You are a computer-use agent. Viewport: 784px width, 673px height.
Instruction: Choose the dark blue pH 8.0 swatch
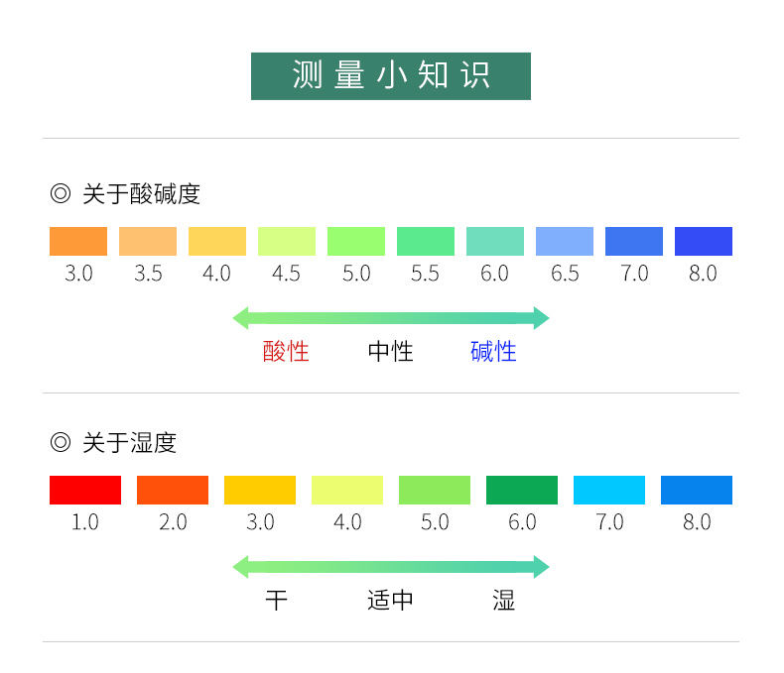click(x=704, y=242)
